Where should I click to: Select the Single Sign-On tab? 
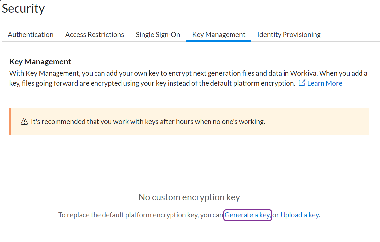click(158, 35)
